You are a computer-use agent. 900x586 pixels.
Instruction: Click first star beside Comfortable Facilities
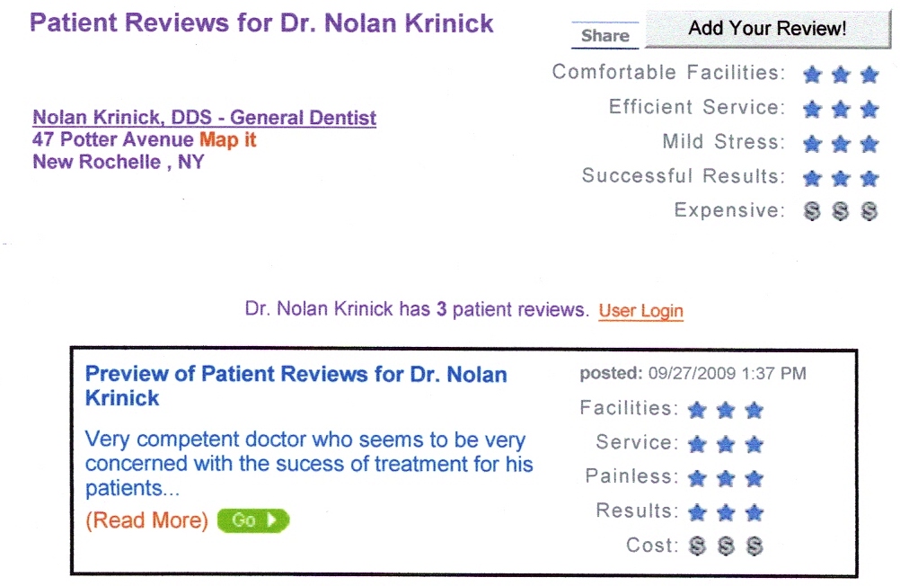[x=812, y=74]
